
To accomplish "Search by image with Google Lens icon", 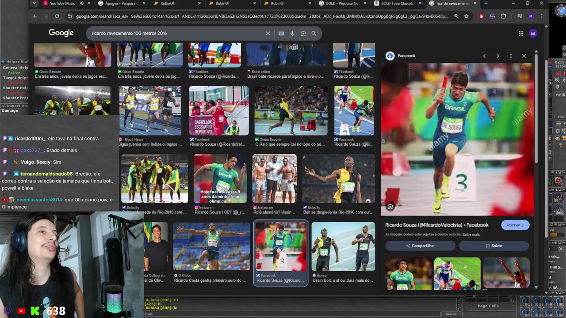I will 303,34.
